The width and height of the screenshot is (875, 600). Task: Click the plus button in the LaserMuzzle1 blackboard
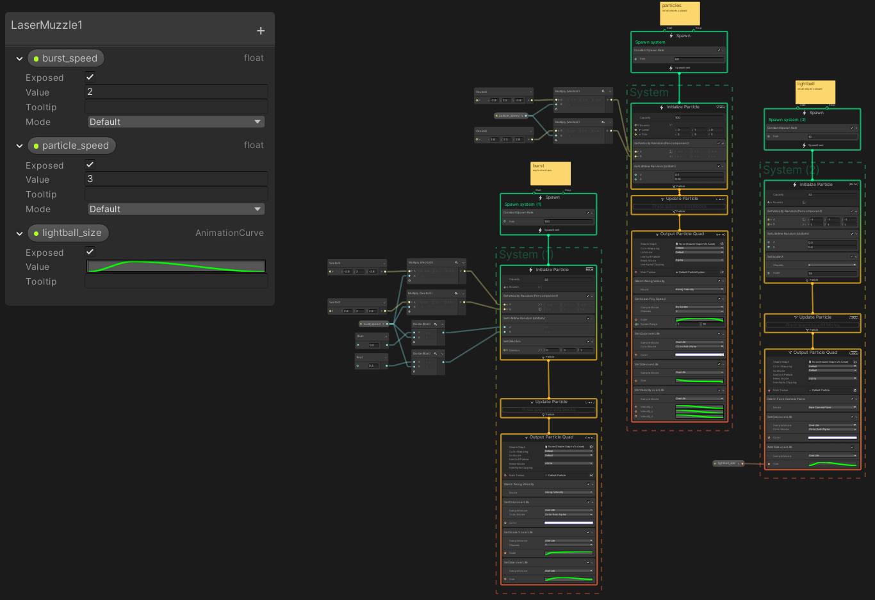261,31
